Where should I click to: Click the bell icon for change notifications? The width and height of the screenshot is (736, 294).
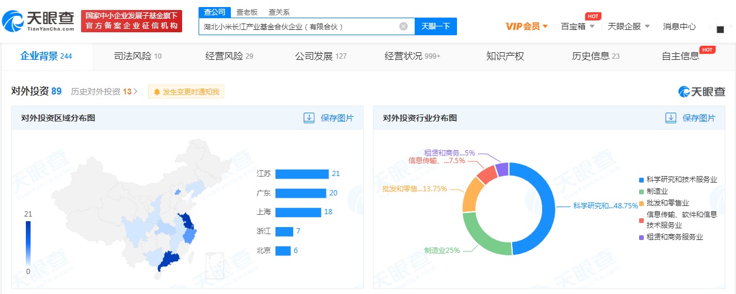[x=157, y=92]
